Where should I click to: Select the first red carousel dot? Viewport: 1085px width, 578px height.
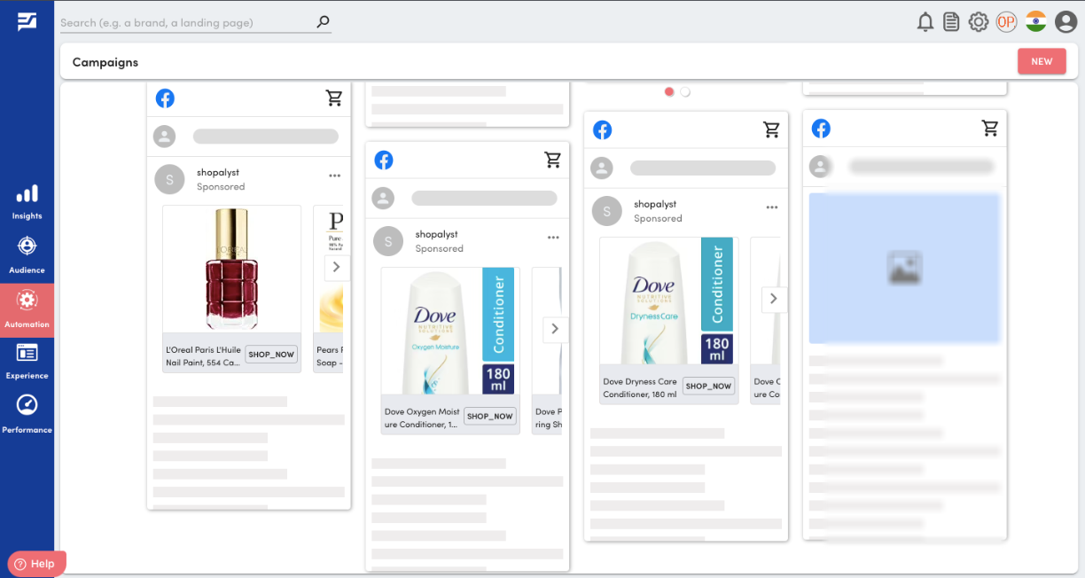[x=669, y=91]
